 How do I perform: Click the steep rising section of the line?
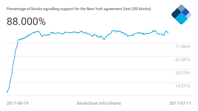point(13,66)
